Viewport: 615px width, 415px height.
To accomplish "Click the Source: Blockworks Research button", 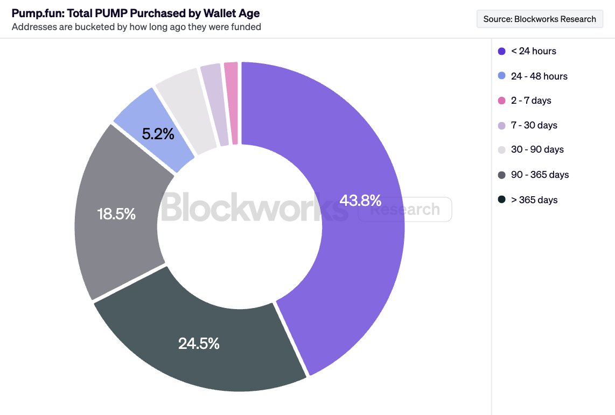I will 540,19.
